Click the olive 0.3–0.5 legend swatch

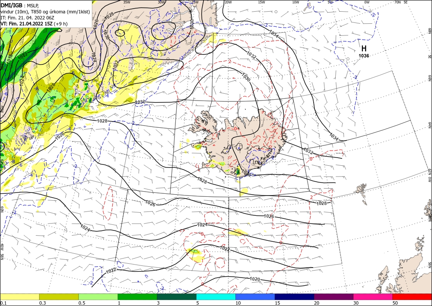click(59, 297)
